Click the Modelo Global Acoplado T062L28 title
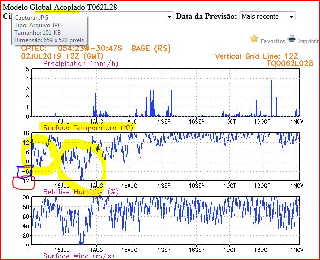 pos(65,7)
